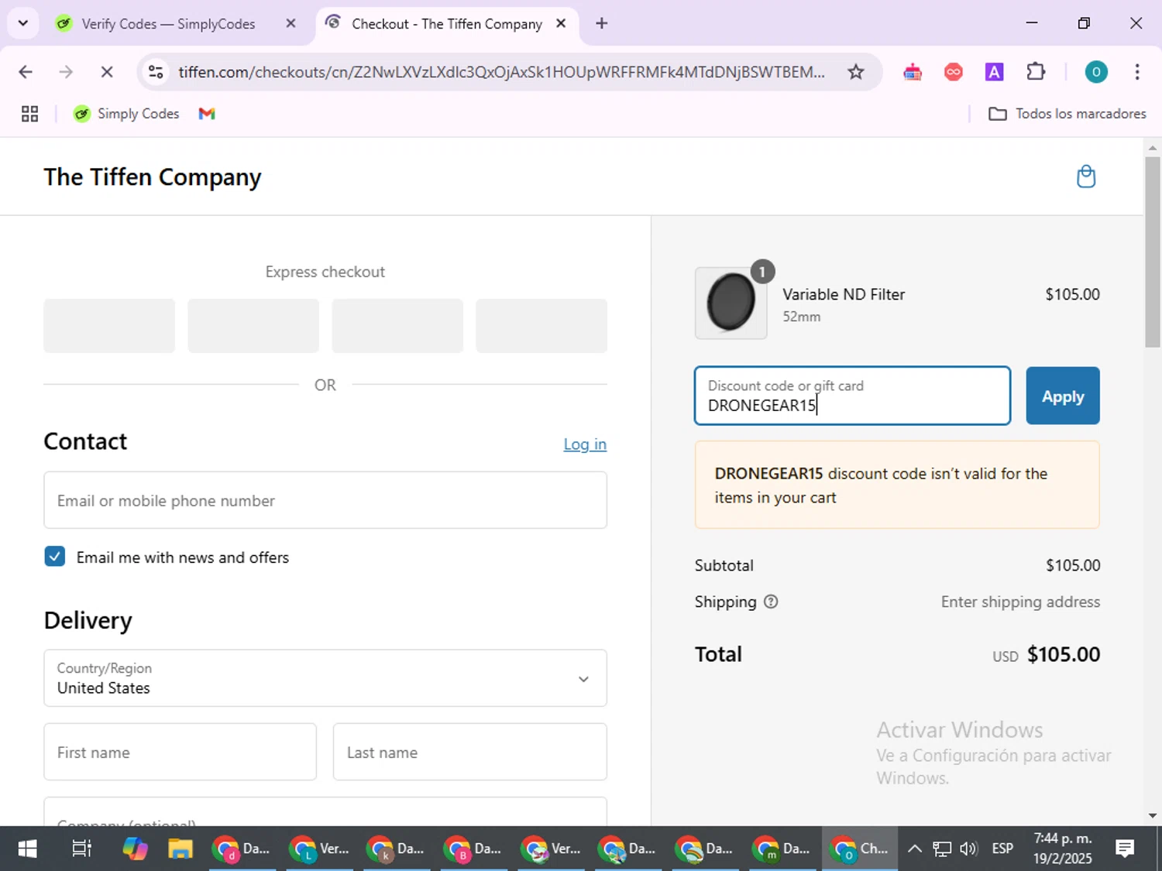
Task: Apply the discount code
Action: pyautogui.click(x=1063, y=396)
